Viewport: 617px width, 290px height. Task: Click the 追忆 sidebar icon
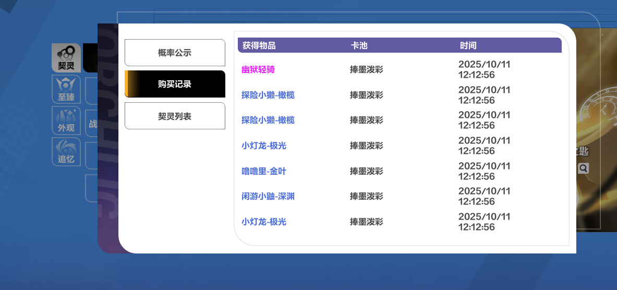tap(66, 152)
